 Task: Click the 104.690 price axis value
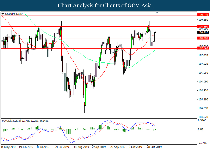(x=203, y=108)
